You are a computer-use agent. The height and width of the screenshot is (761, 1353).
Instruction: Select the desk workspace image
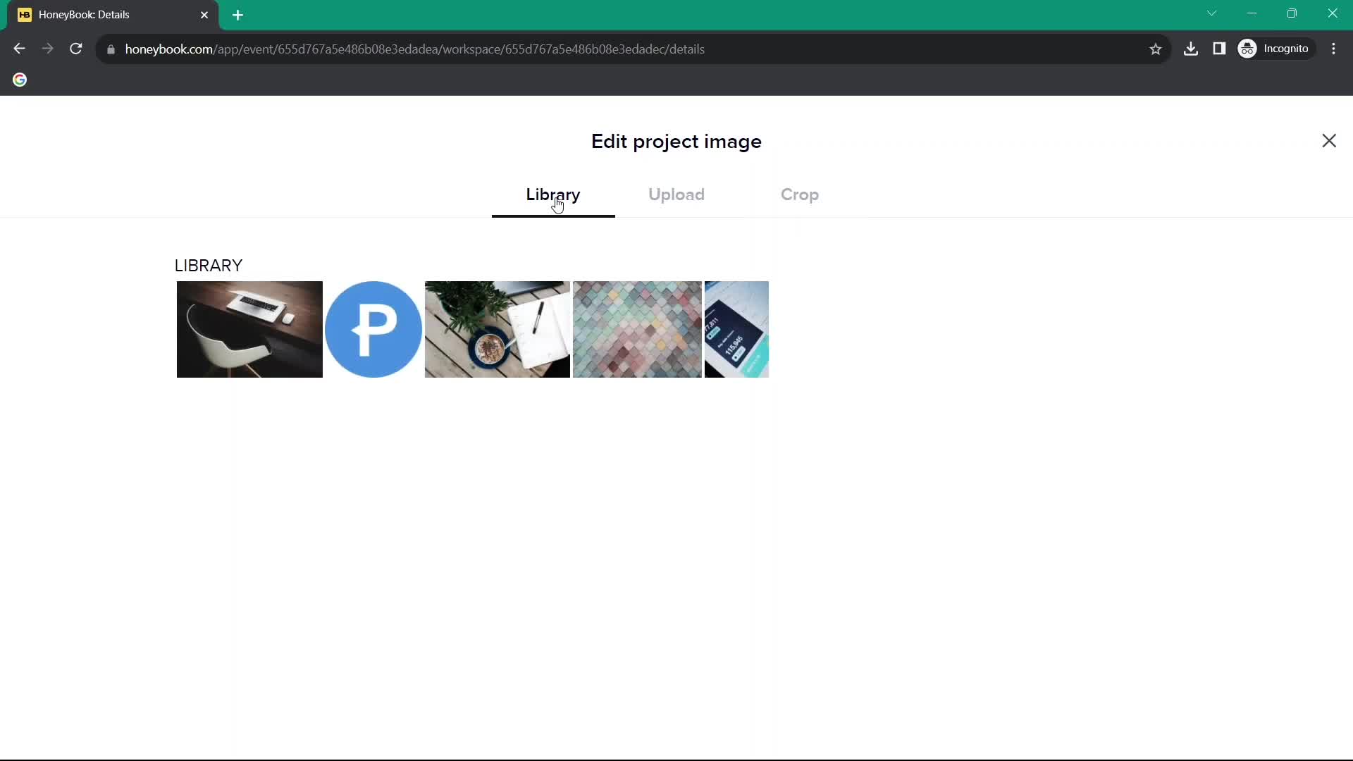click(x=249, y=329)
